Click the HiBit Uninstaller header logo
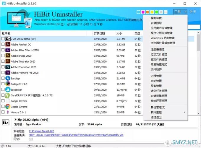The image size is (201, 148). tap(19, 19)
